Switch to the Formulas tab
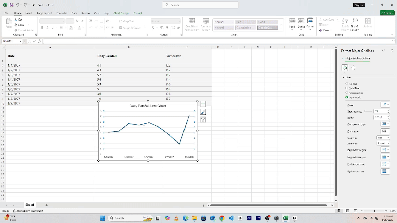Viewport: 397px width, 223px height. (61, 13)
